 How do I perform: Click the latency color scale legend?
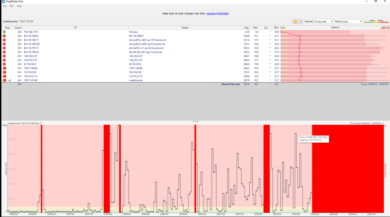click(376, 21)
